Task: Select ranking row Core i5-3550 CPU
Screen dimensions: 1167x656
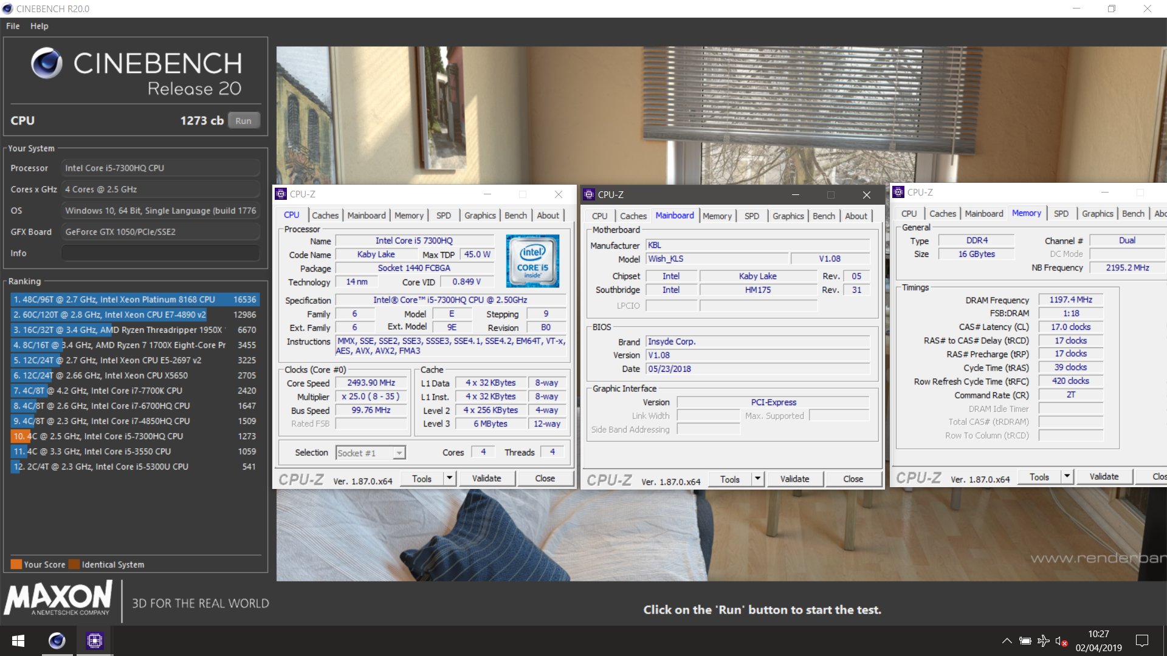Action: 135,451
